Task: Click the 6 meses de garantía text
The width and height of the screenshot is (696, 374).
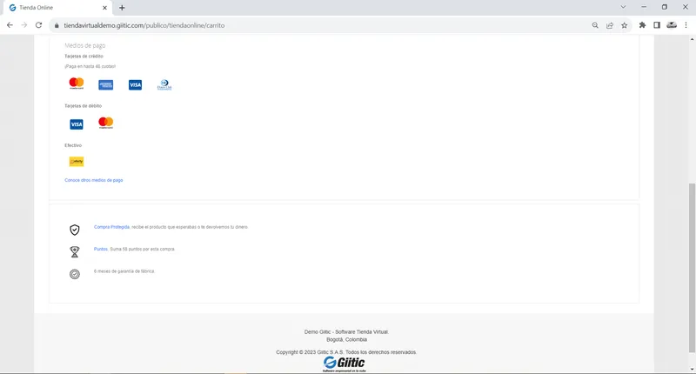Action: tap(124, 271)
